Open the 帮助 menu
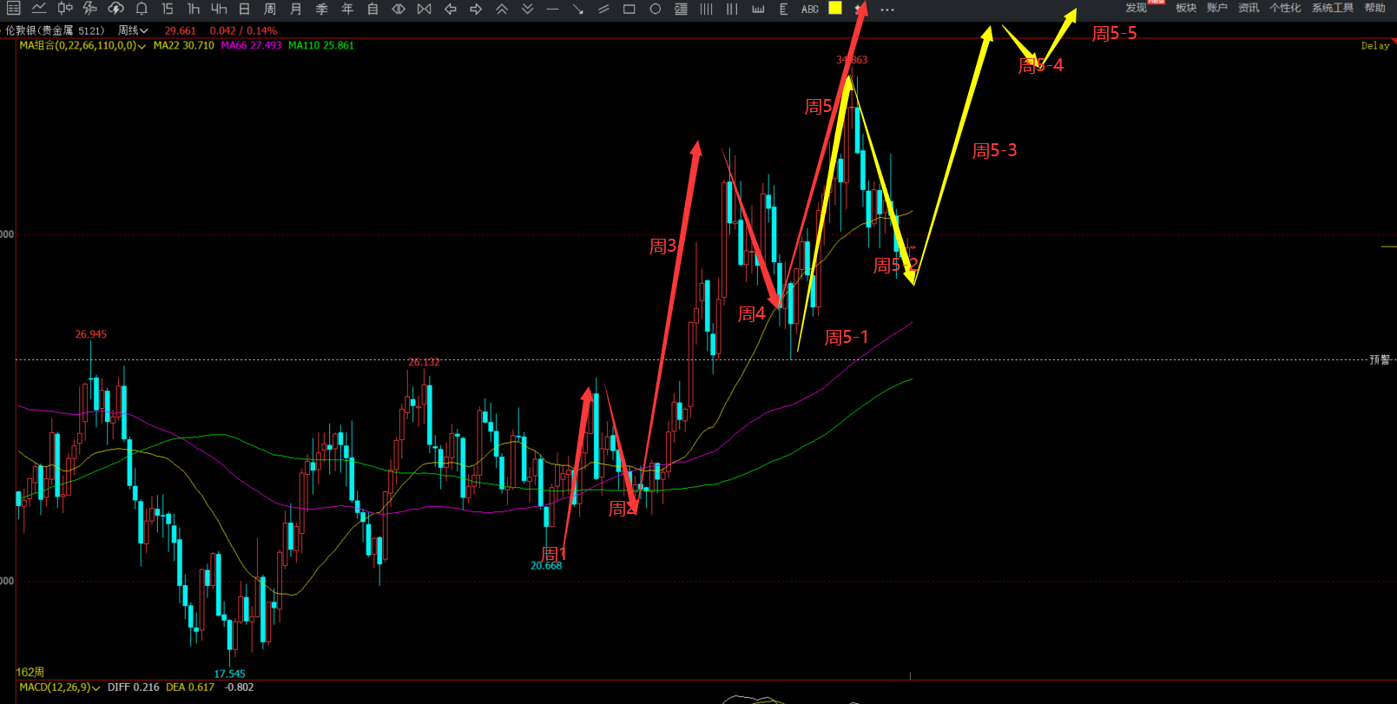This screenshot has width=1397, height=704. [x=1375, y=8]
